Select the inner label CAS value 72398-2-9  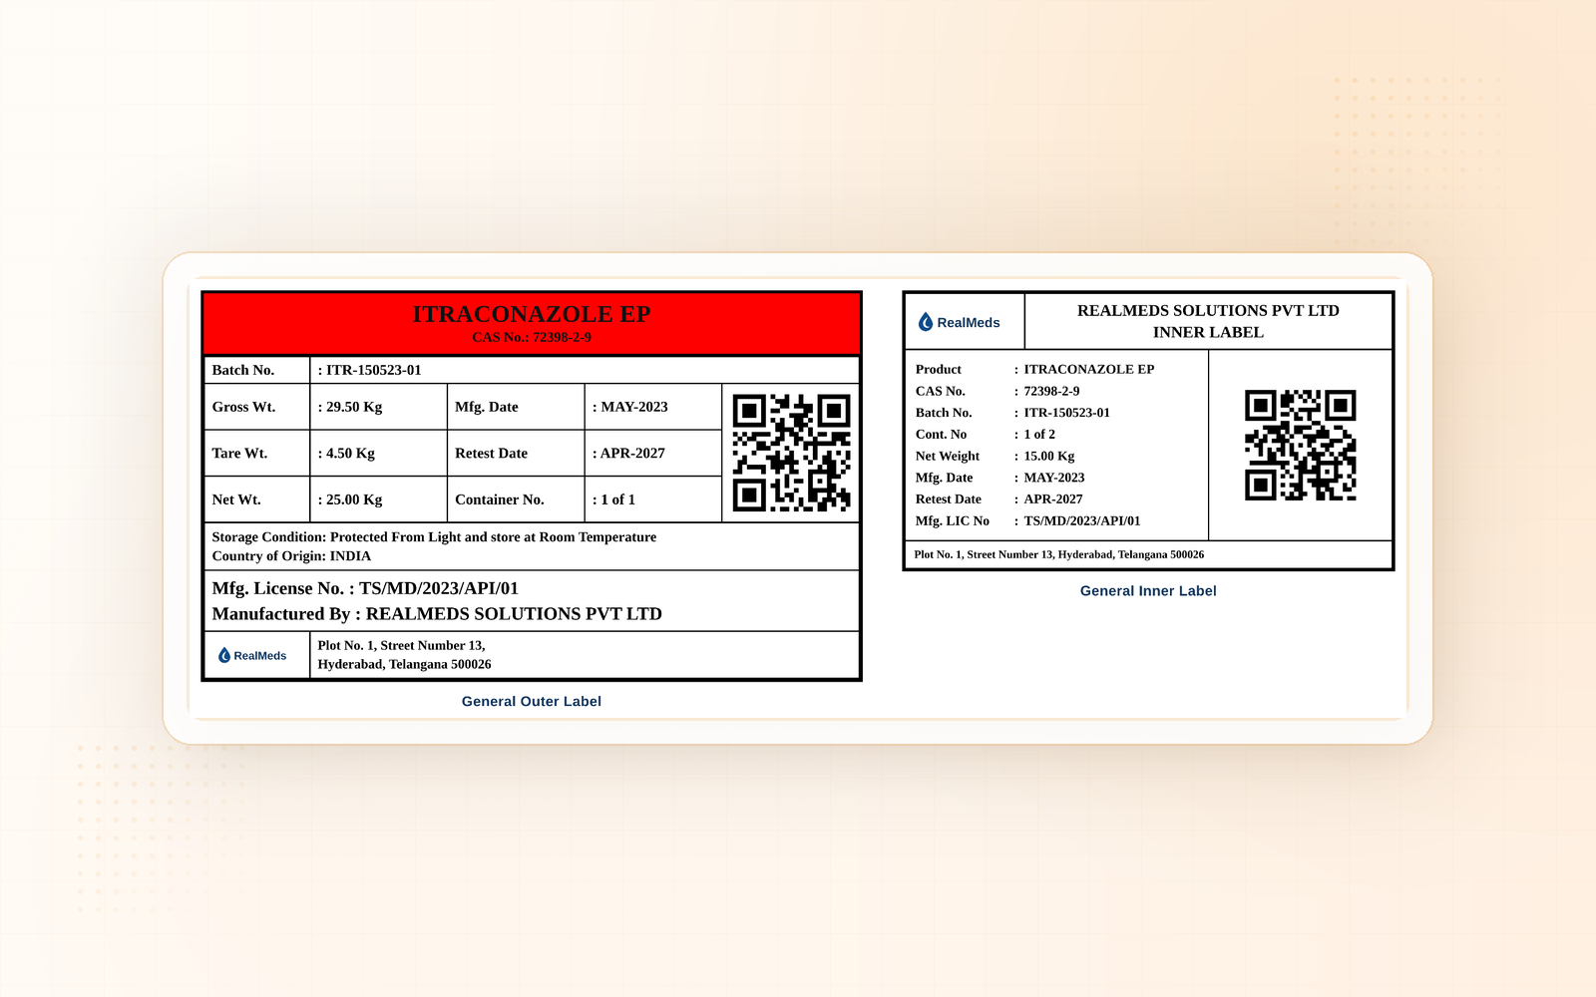pos(1051,391)
